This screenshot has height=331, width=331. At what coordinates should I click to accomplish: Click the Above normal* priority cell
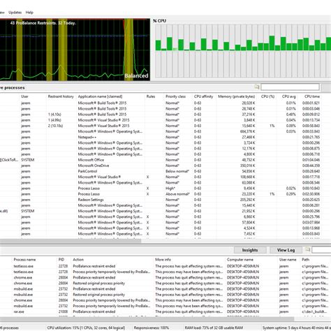point(177,194)
